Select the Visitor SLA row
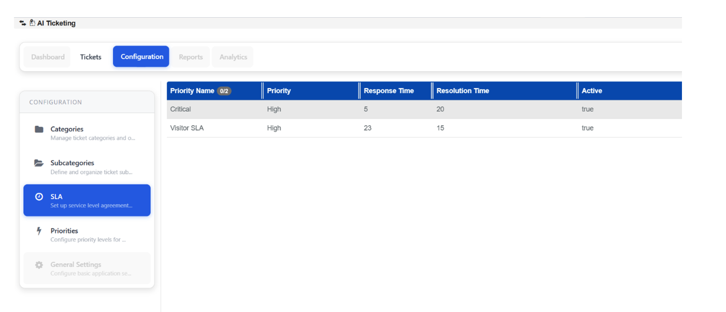Viewport: 726px width, 312px height. click(187, 128)
